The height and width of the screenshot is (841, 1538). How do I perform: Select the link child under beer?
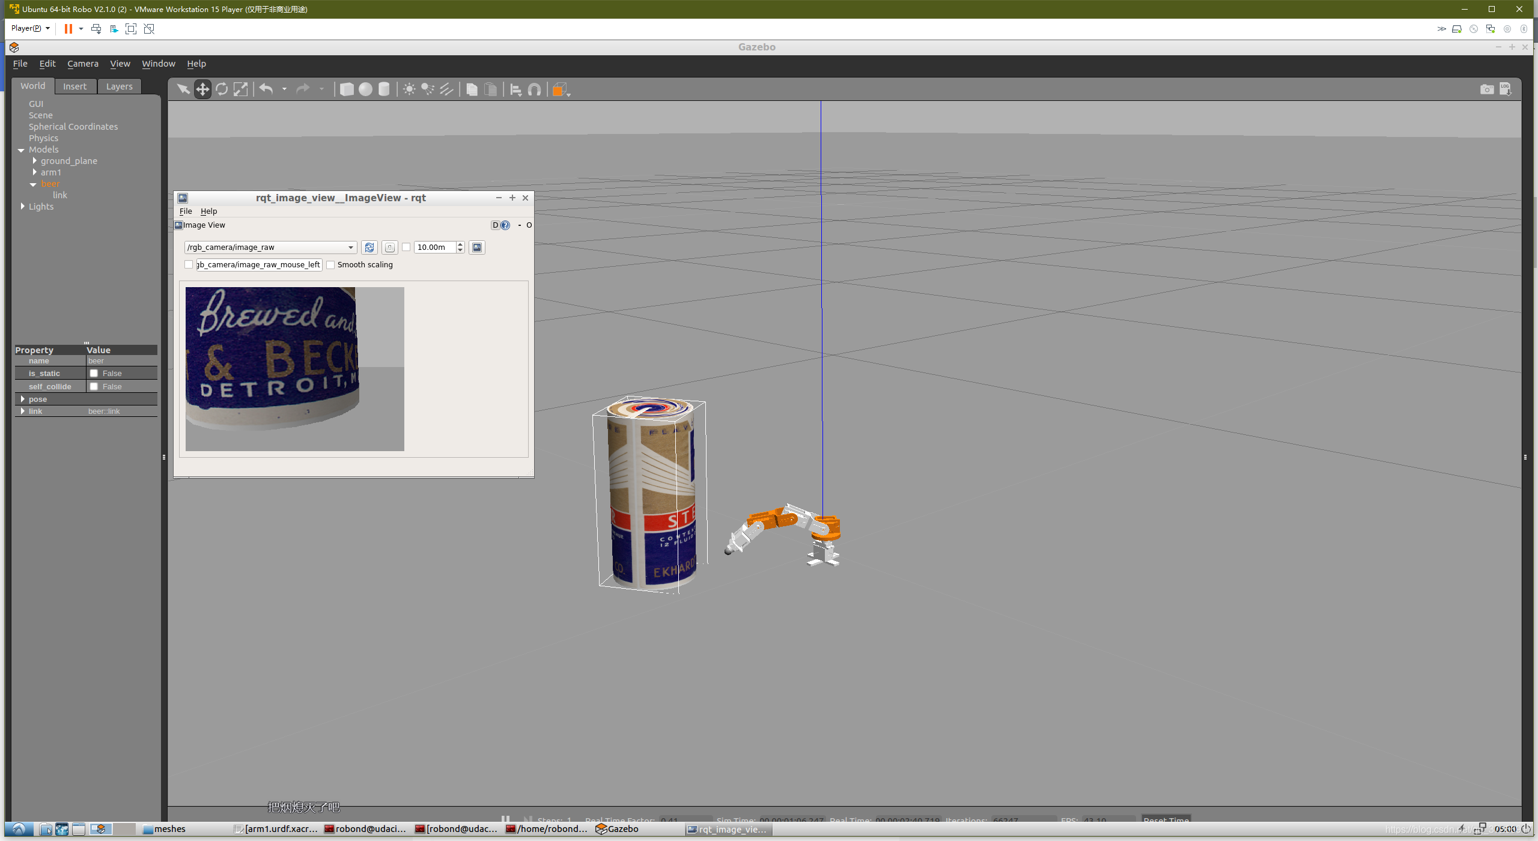point(60,195)
